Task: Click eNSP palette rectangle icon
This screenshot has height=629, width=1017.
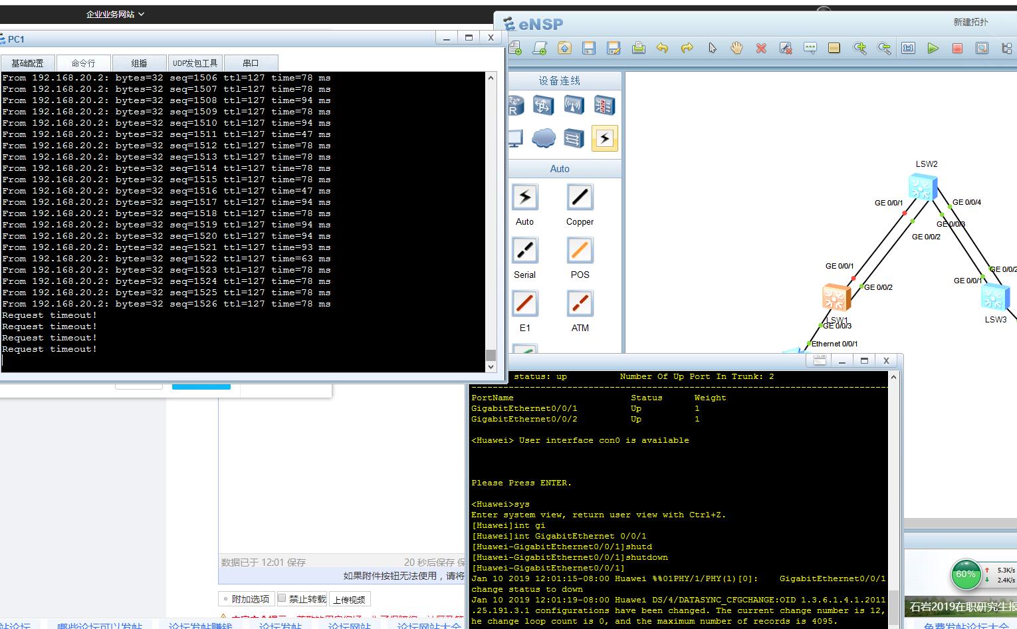Action: tap(835, 48)
